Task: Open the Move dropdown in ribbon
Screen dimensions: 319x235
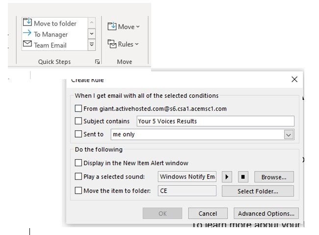Action: (123, 27)
